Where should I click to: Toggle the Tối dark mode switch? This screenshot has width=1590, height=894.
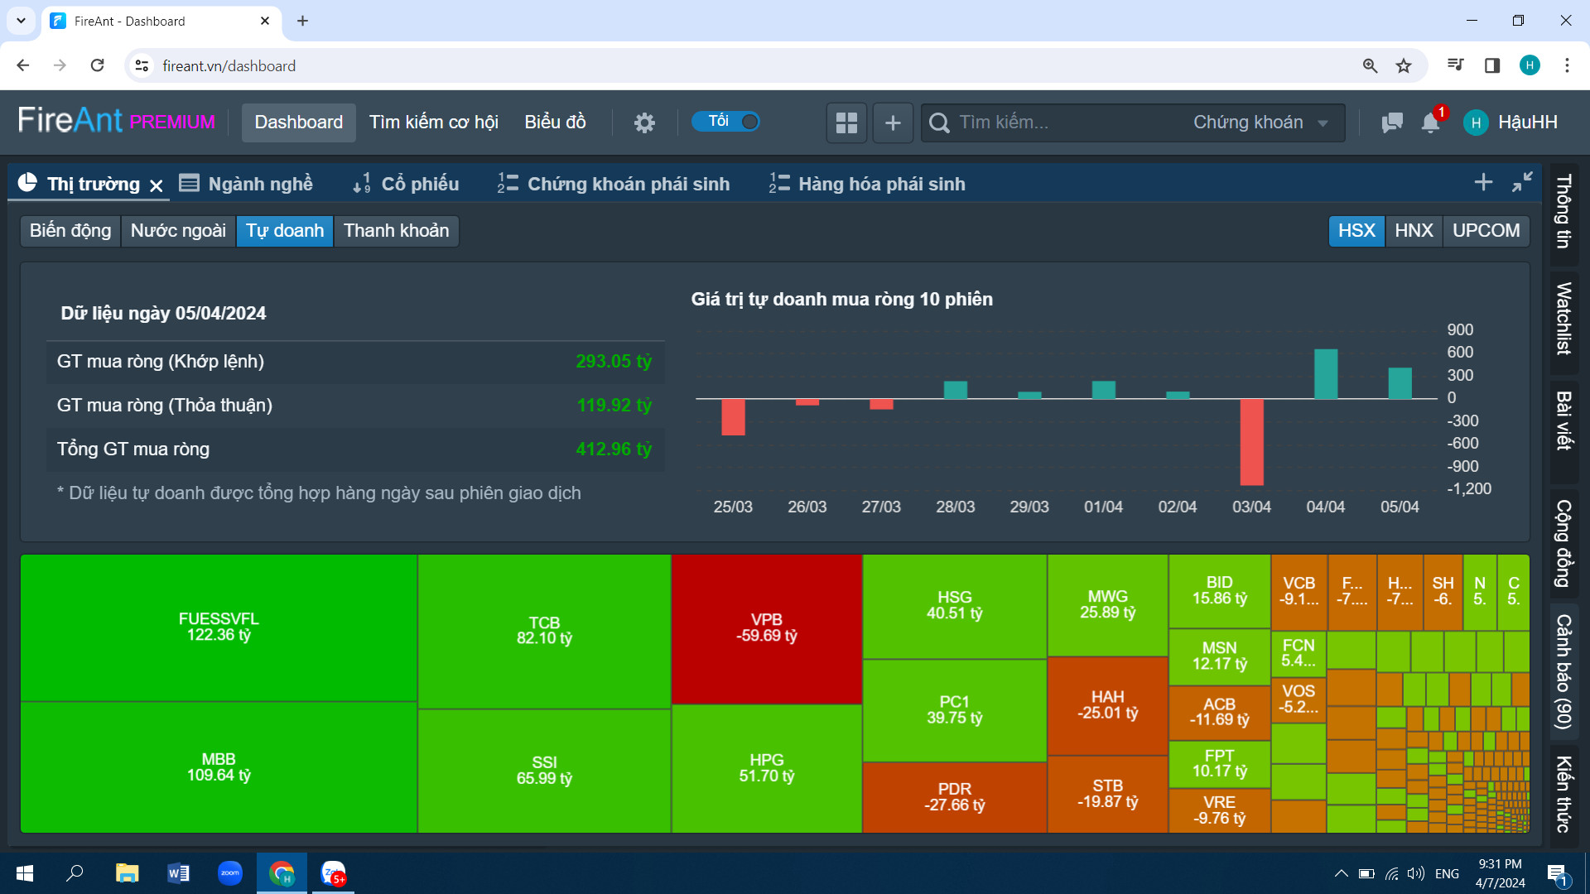point(726,122)
